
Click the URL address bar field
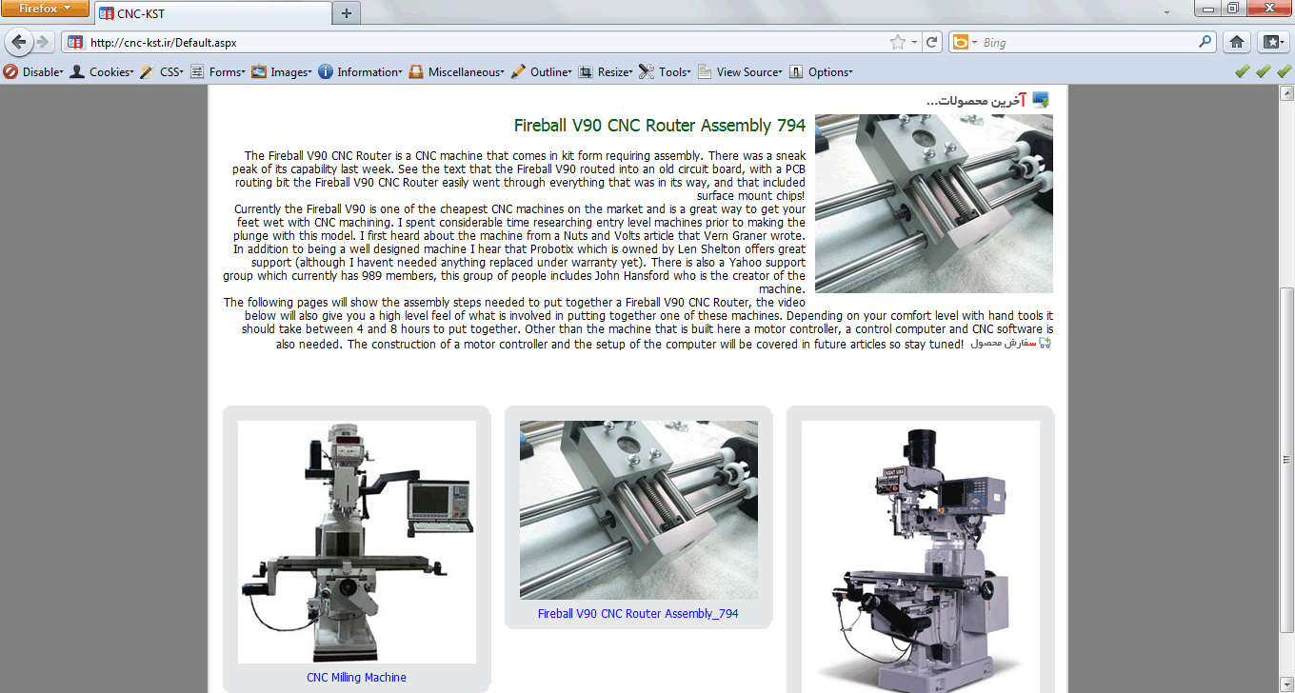point(476,43)
